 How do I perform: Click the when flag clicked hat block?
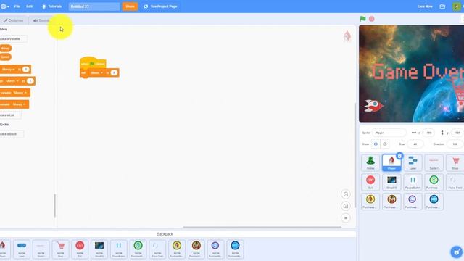tap(93, 63)
